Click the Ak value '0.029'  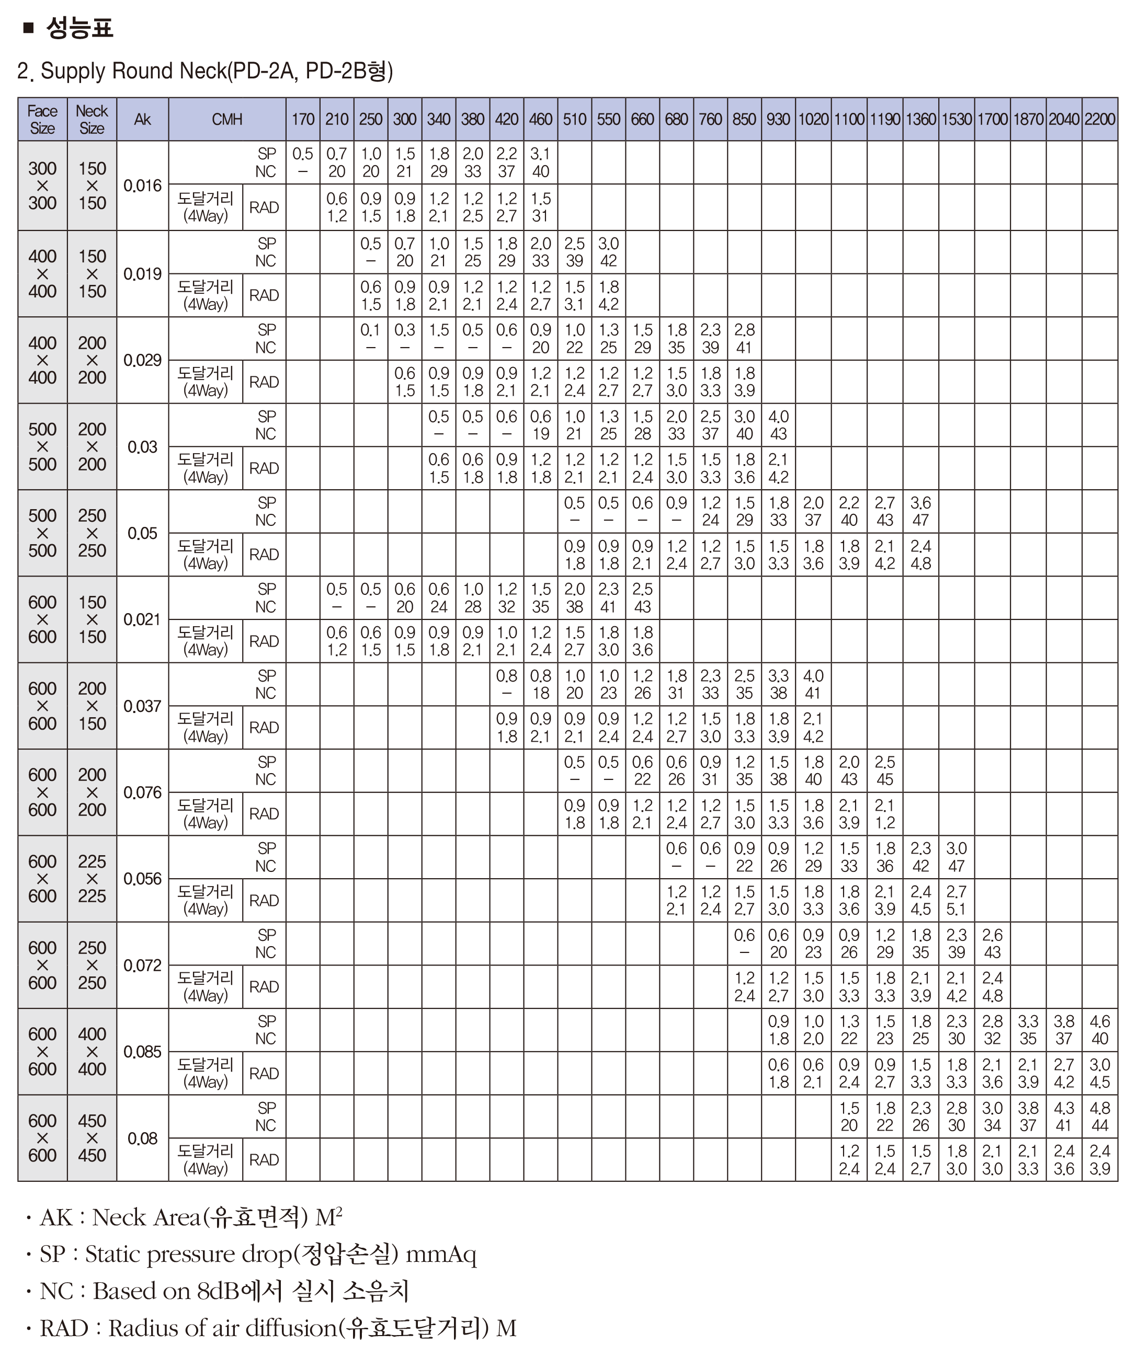coord(142,360)
